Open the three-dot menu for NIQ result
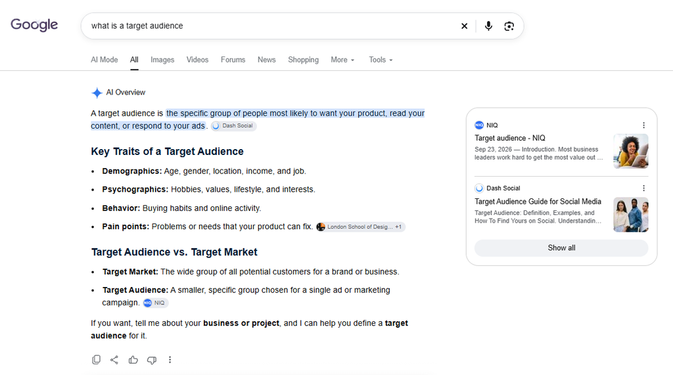 coord(643,125)
